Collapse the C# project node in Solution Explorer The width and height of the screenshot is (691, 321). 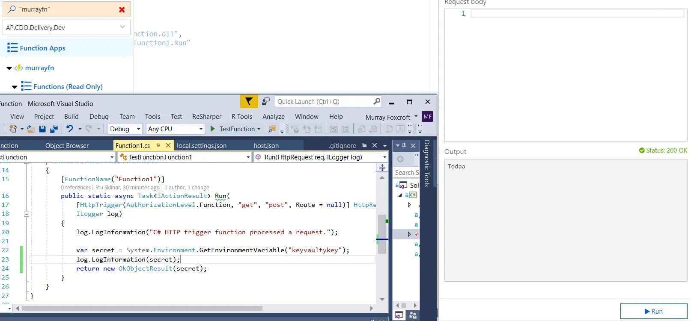[x=400, y=195]
